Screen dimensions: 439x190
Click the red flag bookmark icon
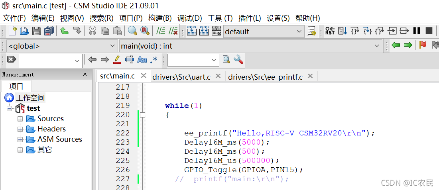click(423, 45)
